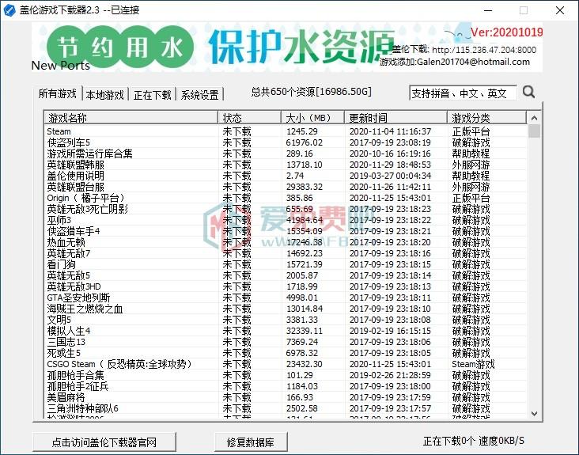Screen dimensions: 579x455
Task: Select 模拟人生4 row
Action: (286, 331)
